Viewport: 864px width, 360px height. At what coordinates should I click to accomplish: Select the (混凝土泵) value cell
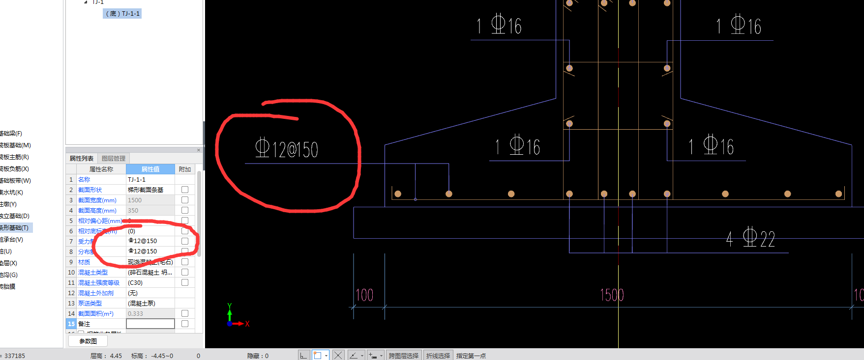tap(150, 304)
